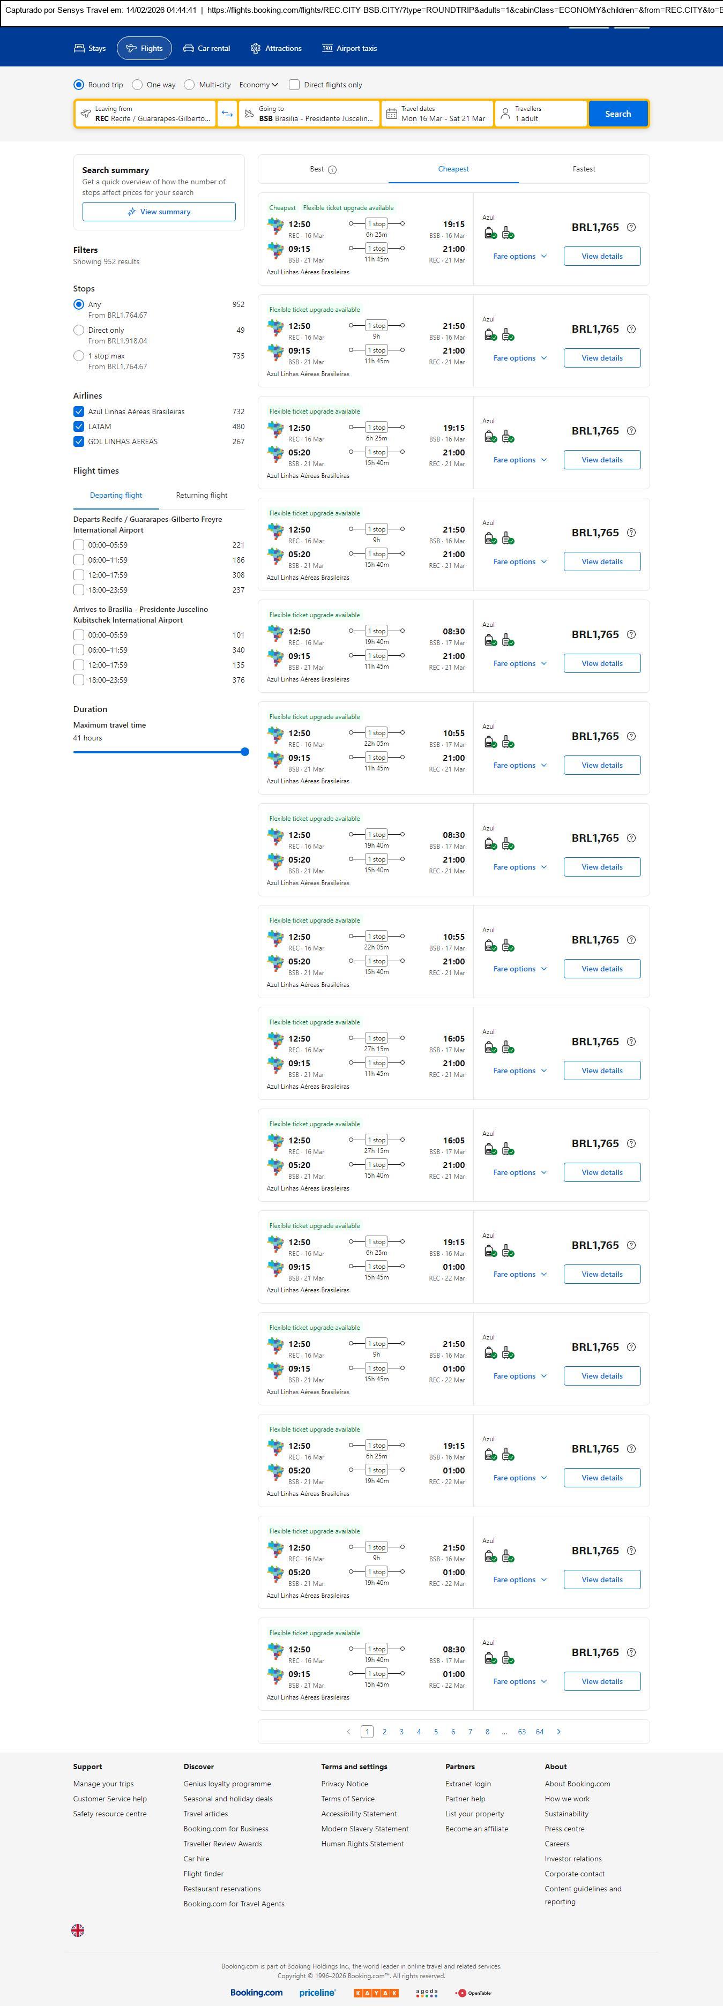
Task: Go to next results page arrow
Action: click(x=558, y=1731)
